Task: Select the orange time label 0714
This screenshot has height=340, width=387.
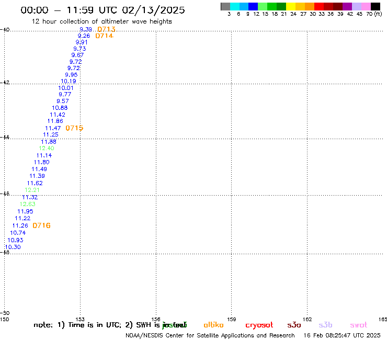Action: coord(104,36)
